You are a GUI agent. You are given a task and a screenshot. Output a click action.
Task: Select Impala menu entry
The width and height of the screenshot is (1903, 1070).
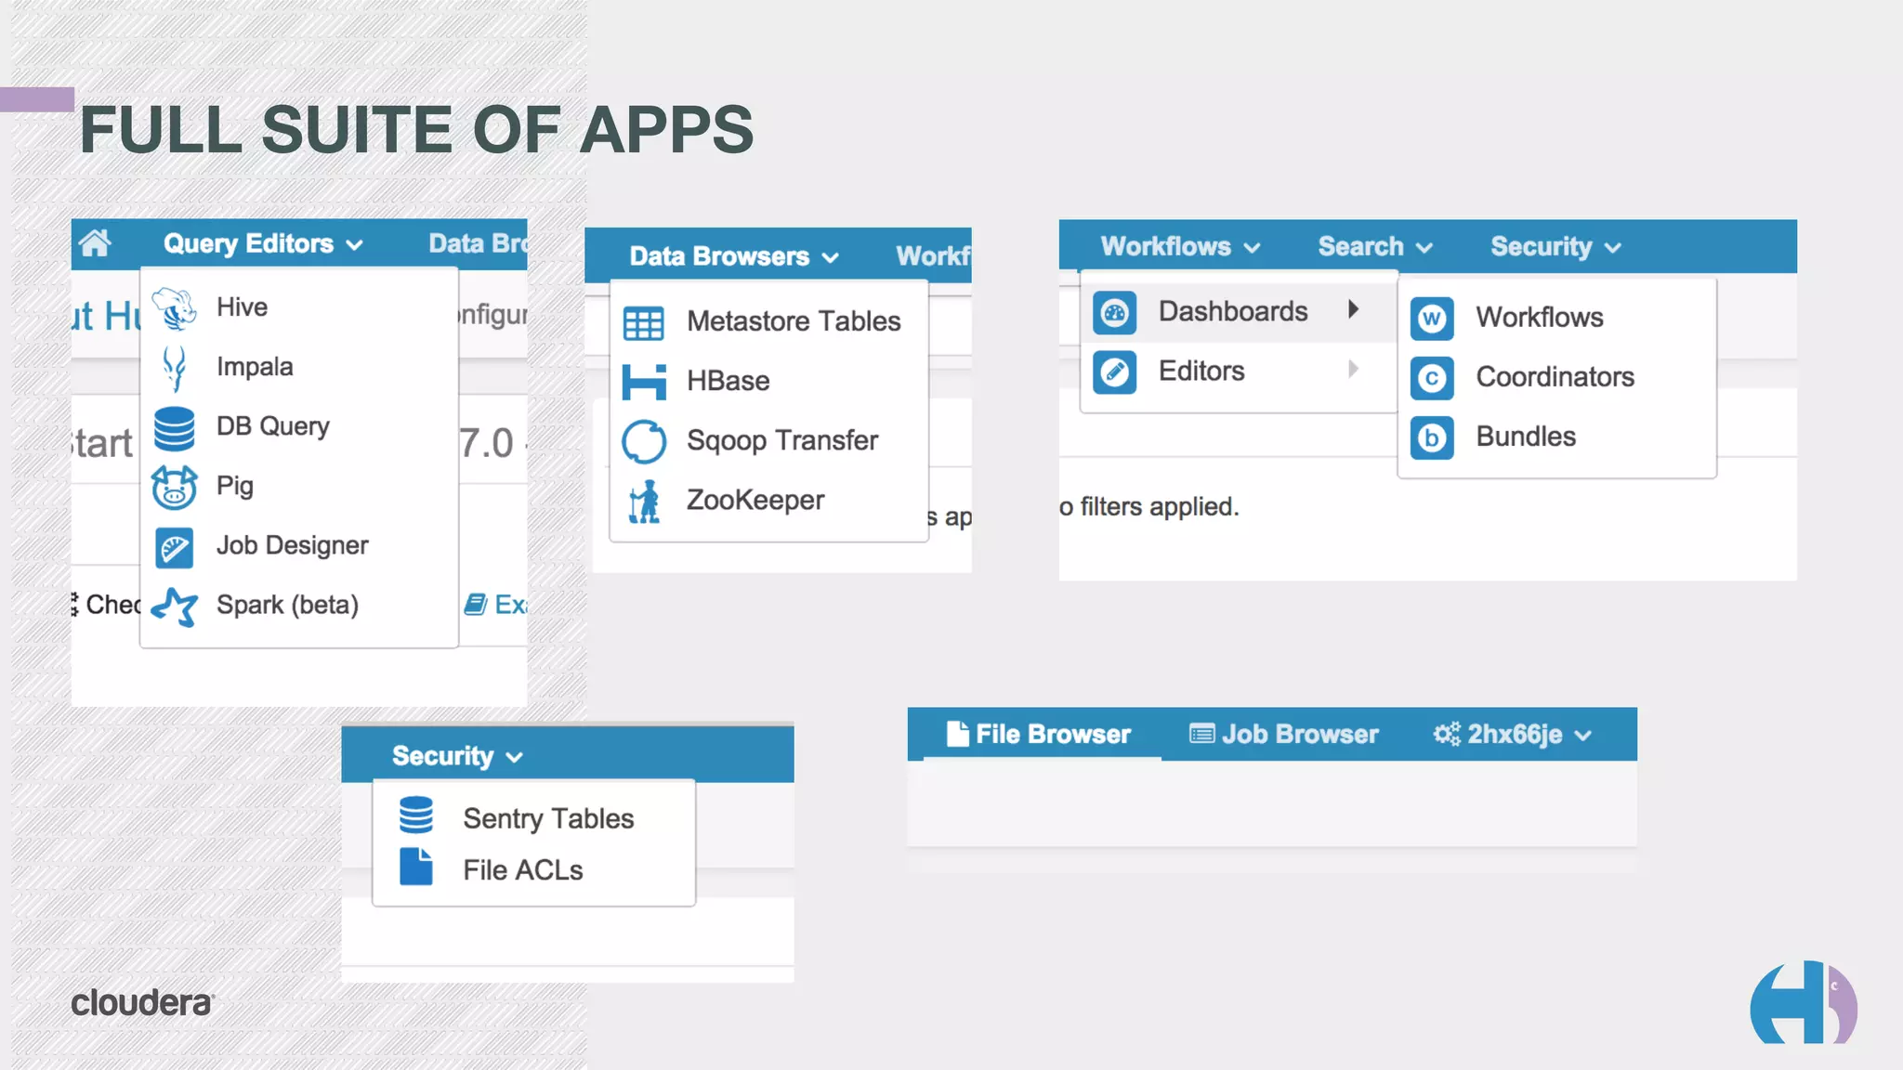coord(299,367)
